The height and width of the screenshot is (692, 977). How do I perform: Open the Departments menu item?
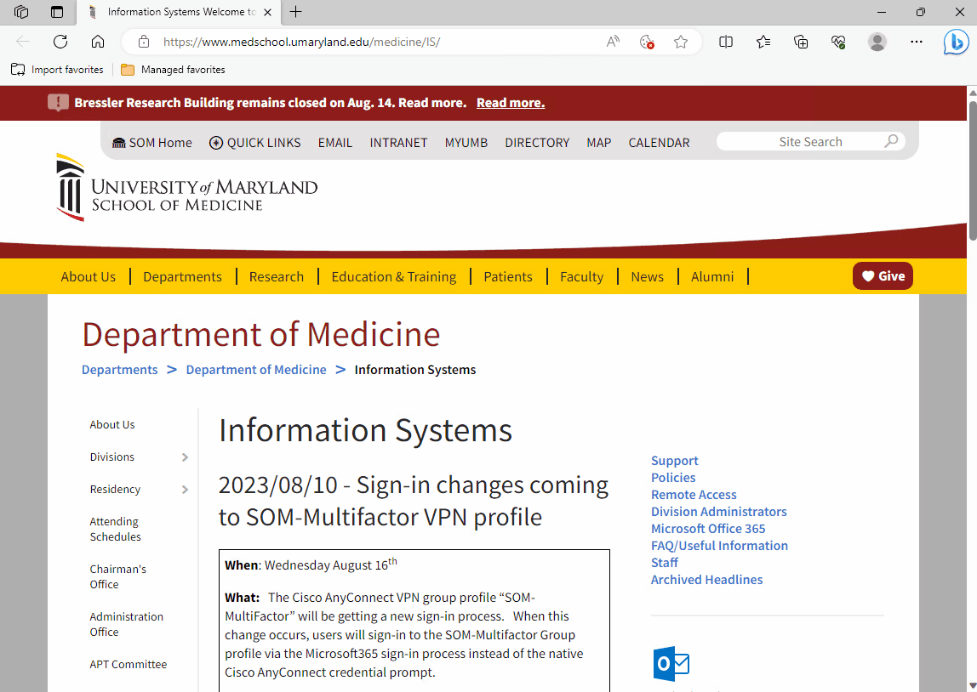click(x=182, y=276)
